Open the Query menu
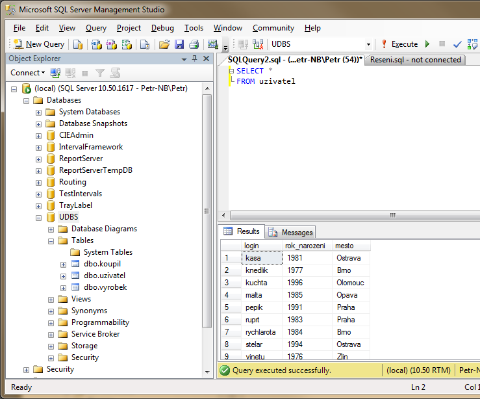The image size is (480, 399). (x=96, y=28)
